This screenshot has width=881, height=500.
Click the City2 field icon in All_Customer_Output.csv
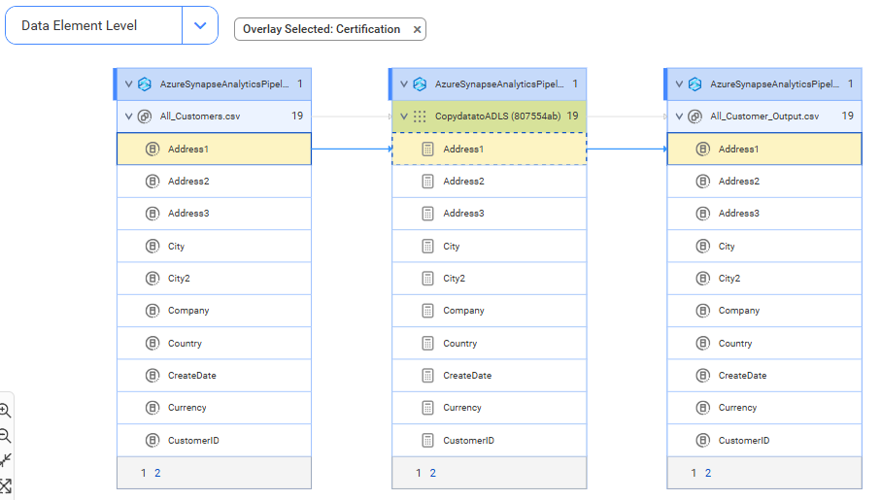703,278
